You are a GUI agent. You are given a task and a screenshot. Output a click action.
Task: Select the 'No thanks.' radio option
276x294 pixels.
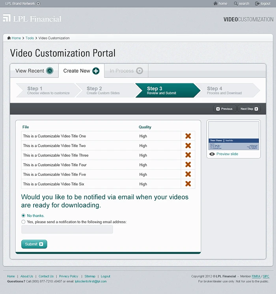pyautogui.click(x=23, y=216)
